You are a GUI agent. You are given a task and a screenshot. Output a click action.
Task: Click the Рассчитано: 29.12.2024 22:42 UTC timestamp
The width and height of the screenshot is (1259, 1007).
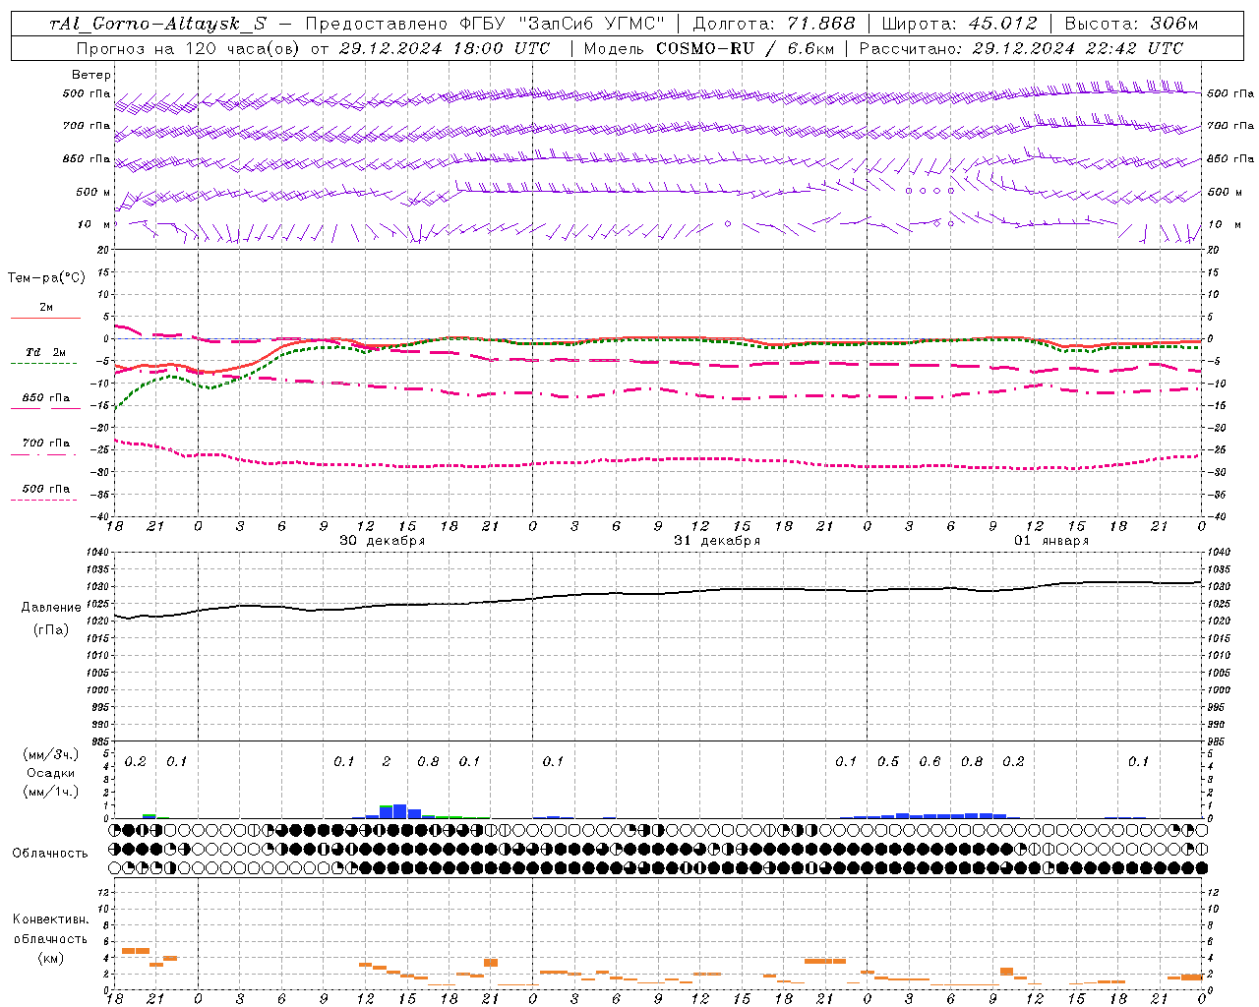1022,48
